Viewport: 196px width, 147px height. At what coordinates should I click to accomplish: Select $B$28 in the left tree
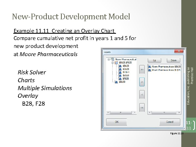point(126,66)
